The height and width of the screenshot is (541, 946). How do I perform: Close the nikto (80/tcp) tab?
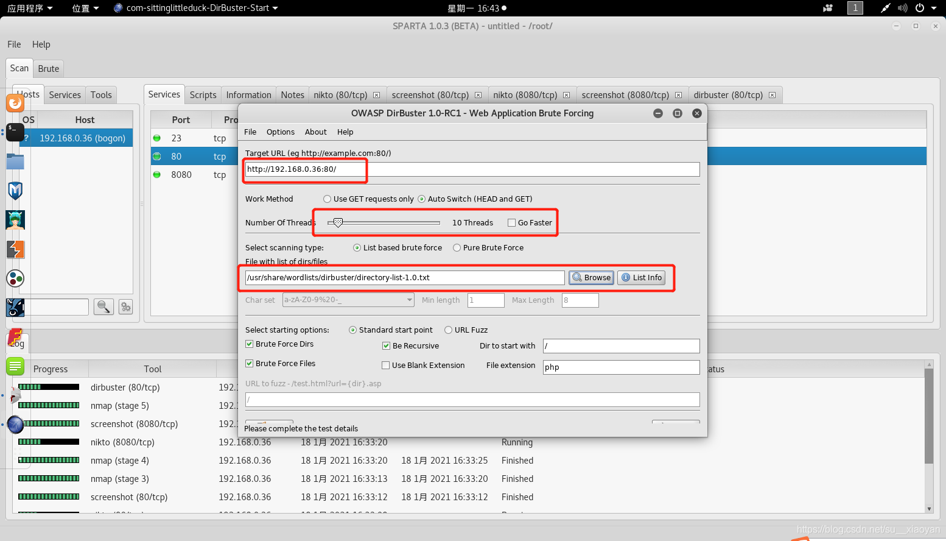377,95
